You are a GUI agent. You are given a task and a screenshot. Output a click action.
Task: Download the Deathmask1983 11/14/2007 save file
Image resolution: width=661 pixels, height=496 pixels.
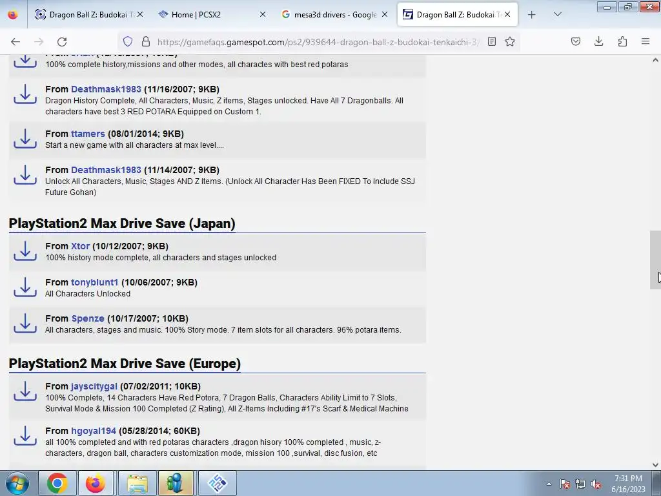25,175
